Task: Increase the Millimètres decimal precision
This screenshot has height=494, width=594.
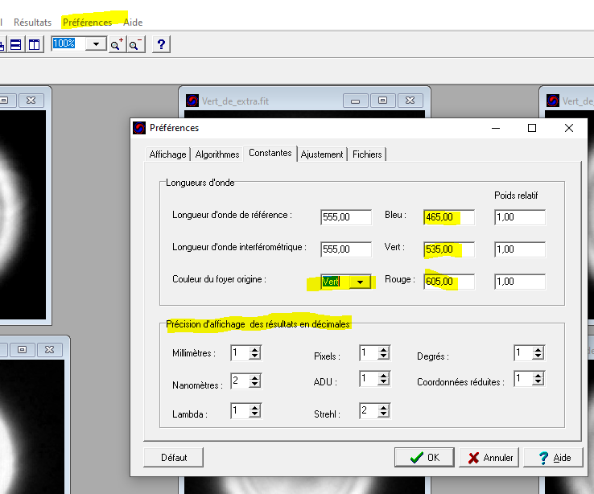Action: (x=254, y=349)
